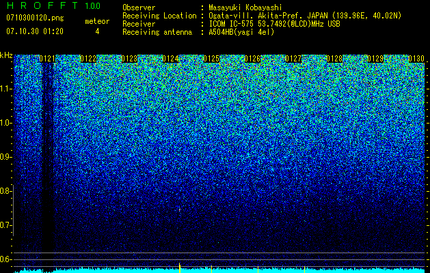Click the meteor count value 4
Screen dimensions: 430x273
pos(97,31)
